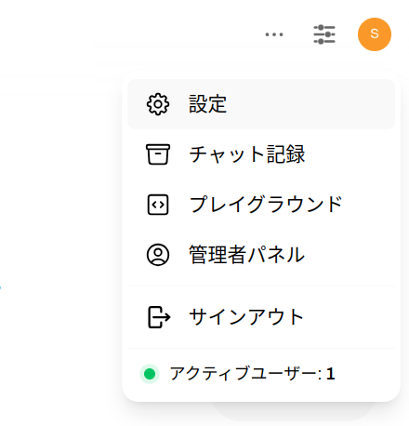Image resolution: width=409 pixels, height=426 pixels.
Task: Click the green active status dot
Action: (x=150, y=374)
